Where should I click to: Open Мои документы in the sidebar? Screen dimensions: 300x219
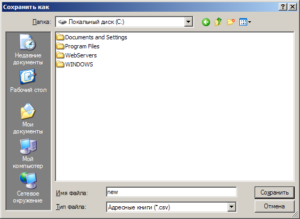click(28, 119)
